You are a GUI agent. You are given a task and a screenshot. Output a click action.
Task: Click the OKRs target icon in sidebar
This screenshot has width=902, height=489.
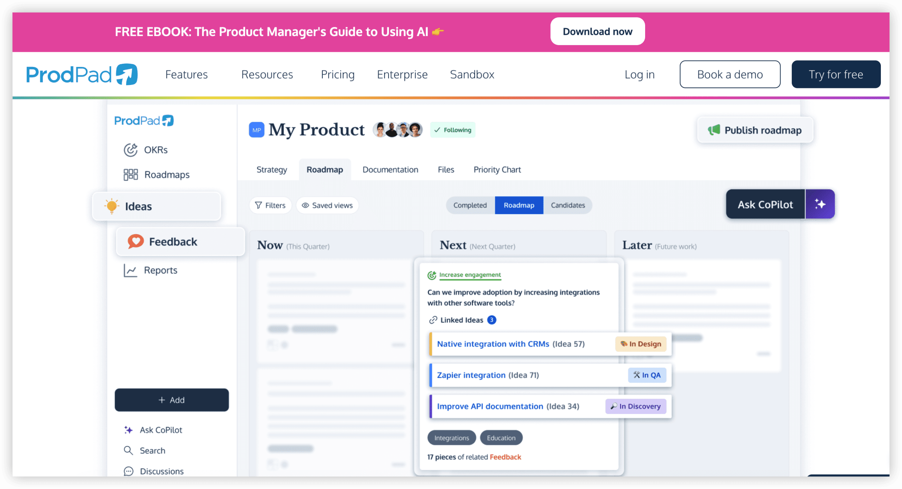pyautogui.click(x=130, y=150)
